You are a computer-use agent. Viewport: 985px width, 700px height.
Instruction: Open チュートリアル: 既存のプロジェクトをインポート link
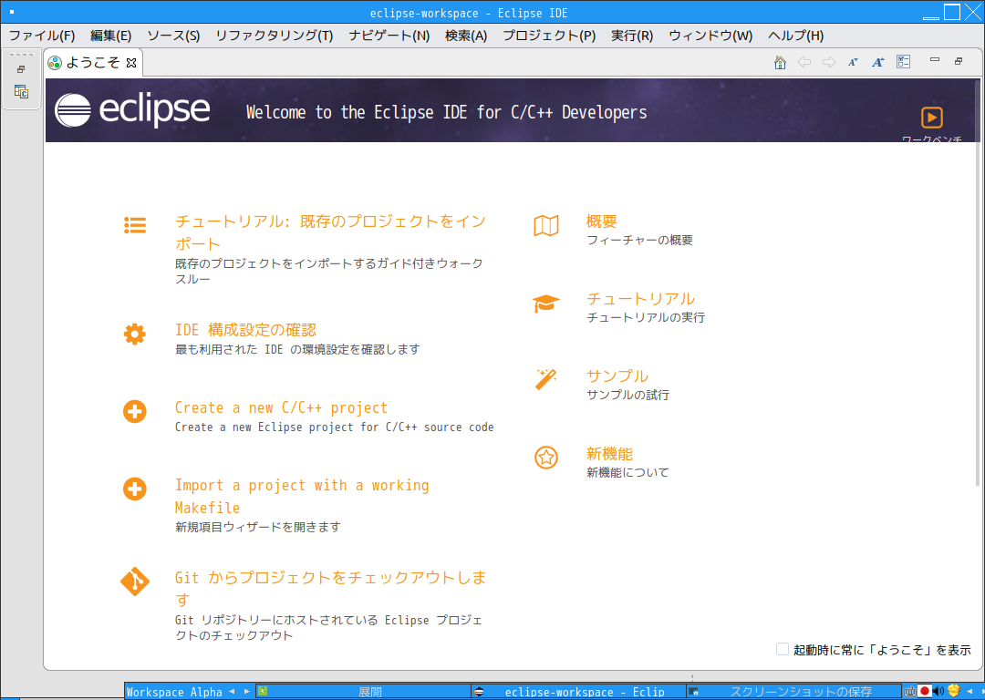[x=330, y=232]
